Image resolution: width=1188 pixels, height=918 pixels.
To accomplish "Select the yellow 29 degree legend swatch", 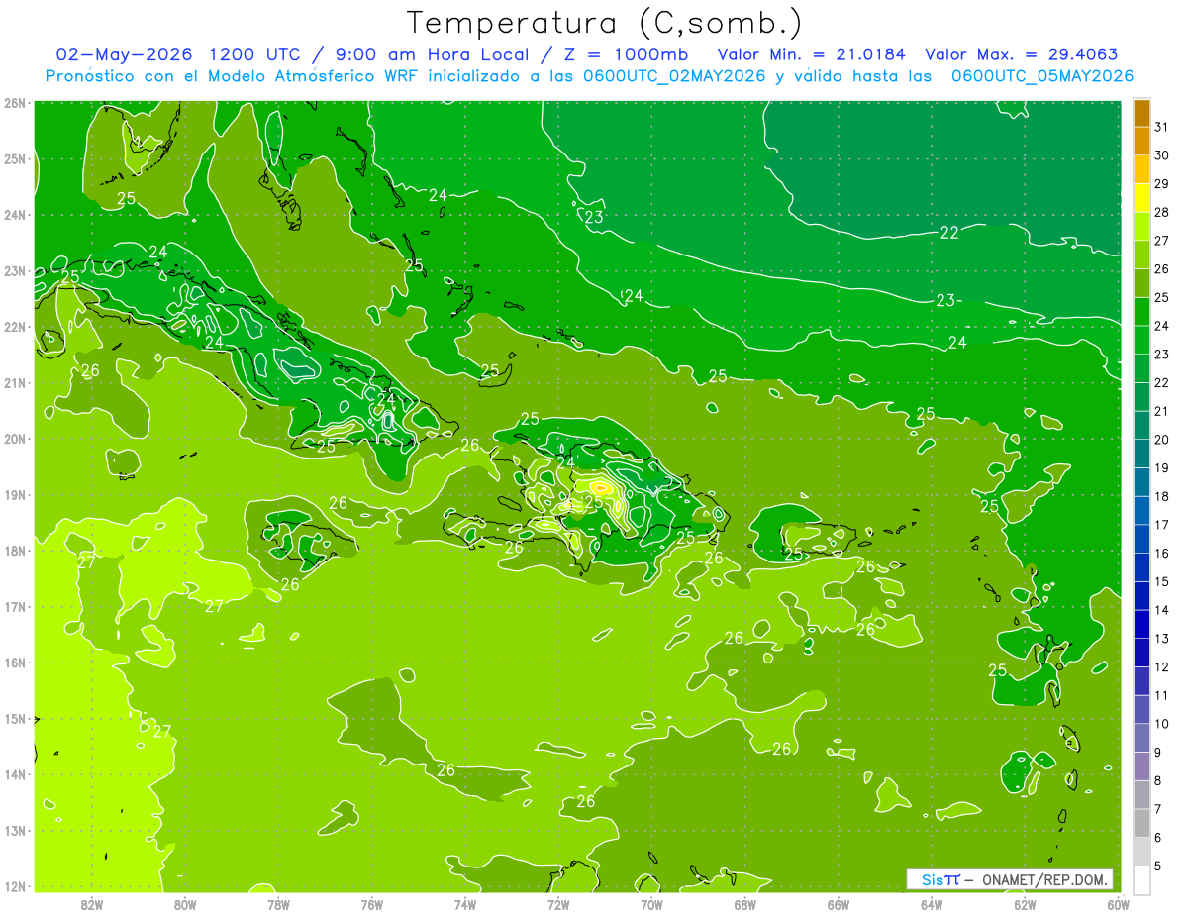I will tap(1141, 198).
